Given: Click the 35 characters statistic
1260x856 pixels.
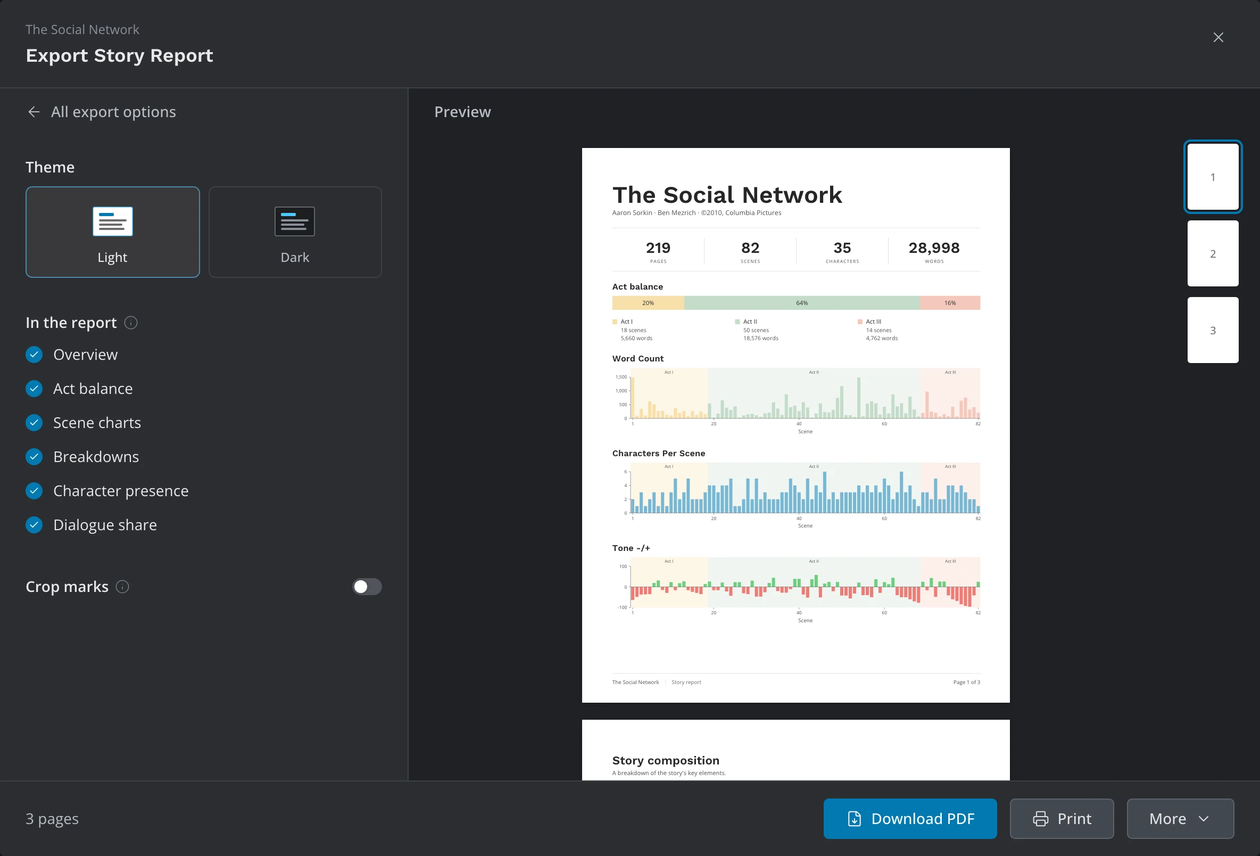Looking at the screenshot, I should click(x=842, y=252).
